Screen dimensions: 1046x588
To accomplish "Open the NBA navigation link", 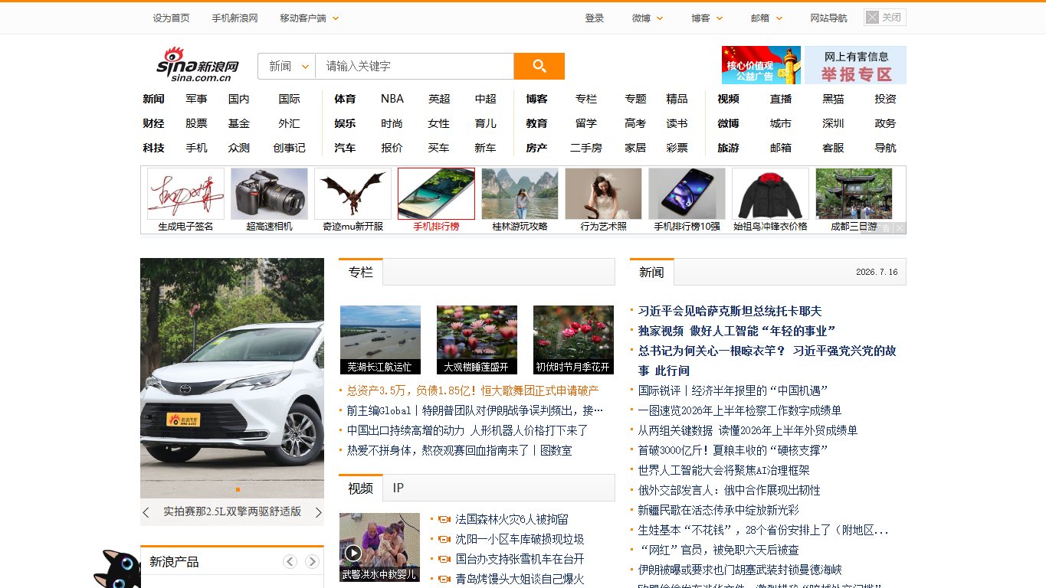I will [392, 99].
